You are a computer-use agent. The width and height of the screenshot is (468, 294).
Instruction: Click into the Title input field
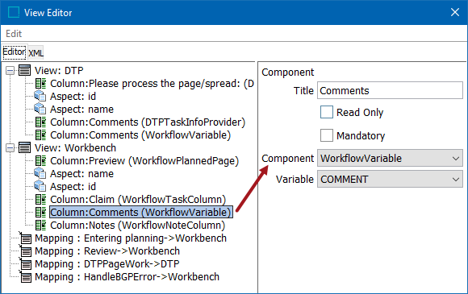(390, 90)
